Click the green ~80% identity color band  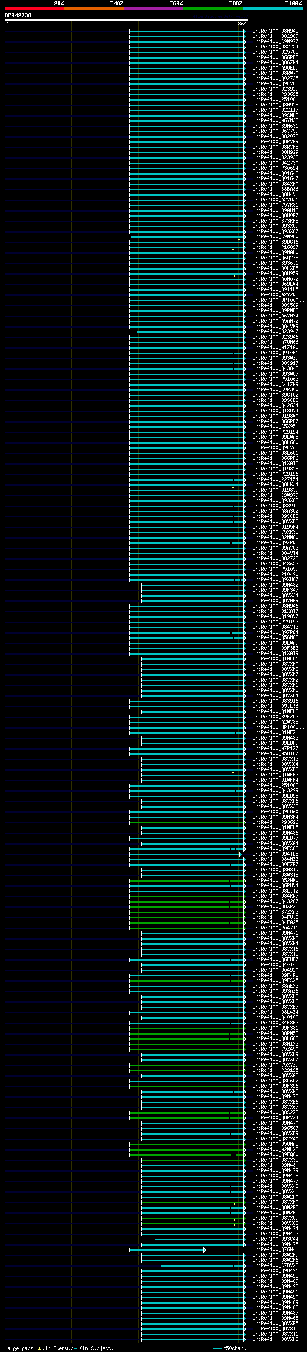213,9
